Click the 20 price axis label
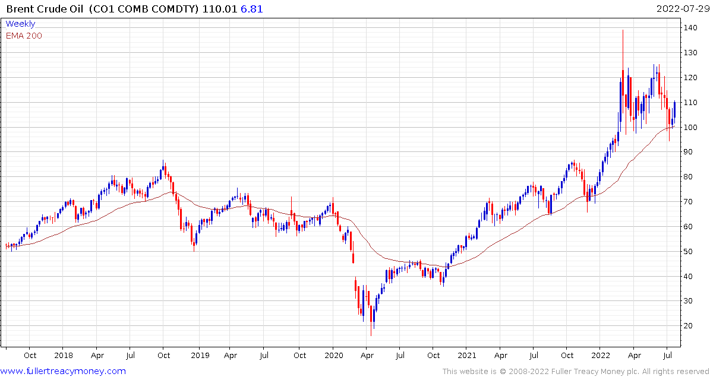This screenshot has width=710, height=380. point(689,326)
